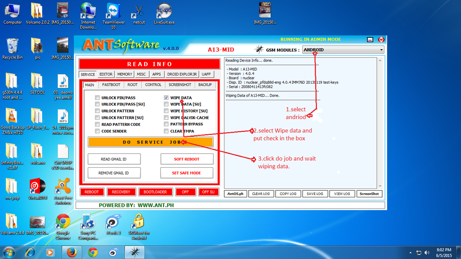This screenshot has height=259, width=461.
Task: Click the CLEAR LOG button
Action: (x=261, y=194)
